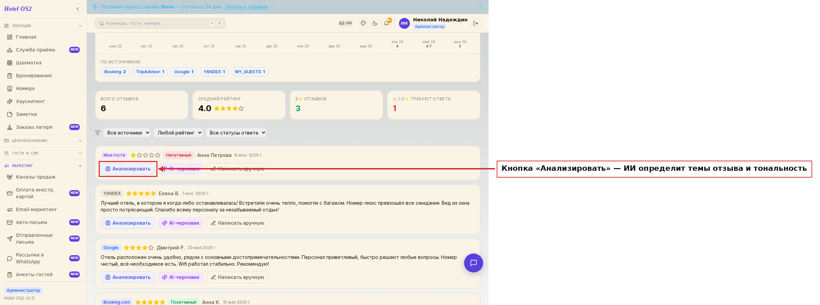Expand the Ценообразование sidebar section
The height and width of the screenshot is (305, 820).
pyautogui.click(x=43, y=141)
